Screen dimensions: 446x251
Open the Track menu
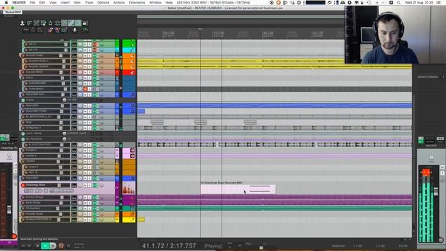point(89,3)
